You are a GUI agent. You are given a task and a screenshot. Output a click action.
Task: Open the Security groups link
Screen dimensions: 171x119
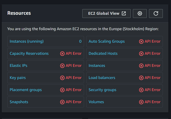[103, 90]
